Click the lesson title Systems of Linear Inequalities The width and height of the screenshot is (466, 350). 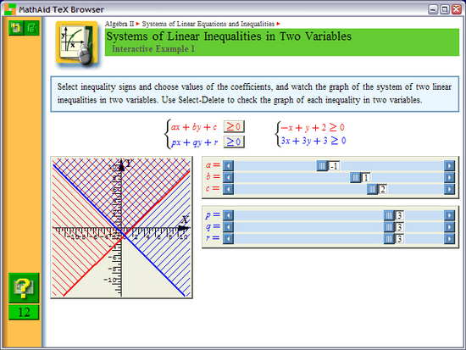coord(229,36)
